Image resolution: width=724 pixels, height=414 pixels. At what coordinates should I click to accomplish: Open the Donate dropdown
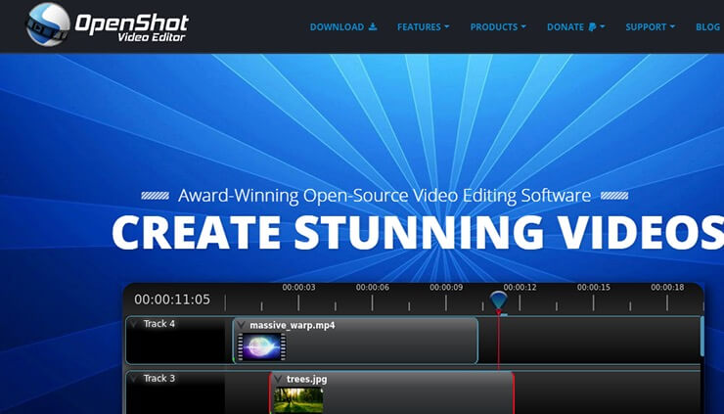point(575,26)
